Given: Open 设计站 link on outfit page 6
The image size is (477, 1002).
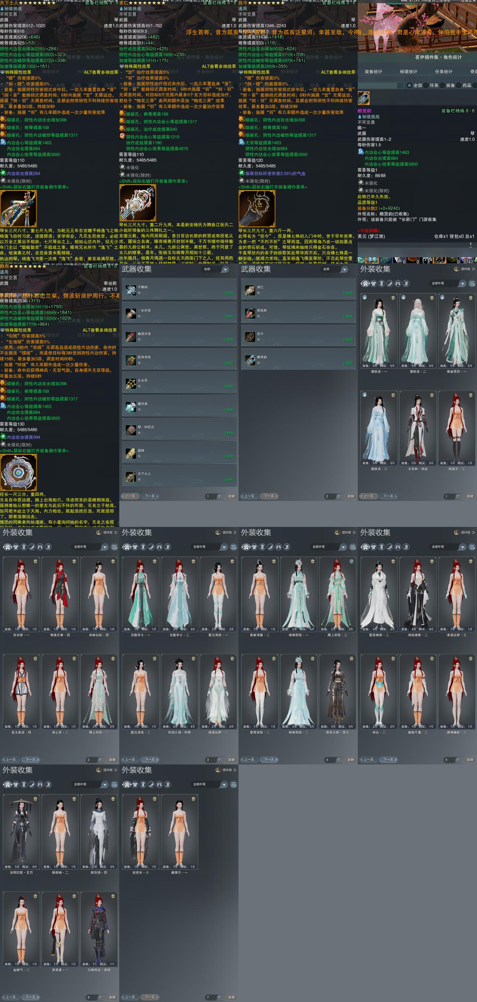Looking at the screenshot, I should coord(107,770).
